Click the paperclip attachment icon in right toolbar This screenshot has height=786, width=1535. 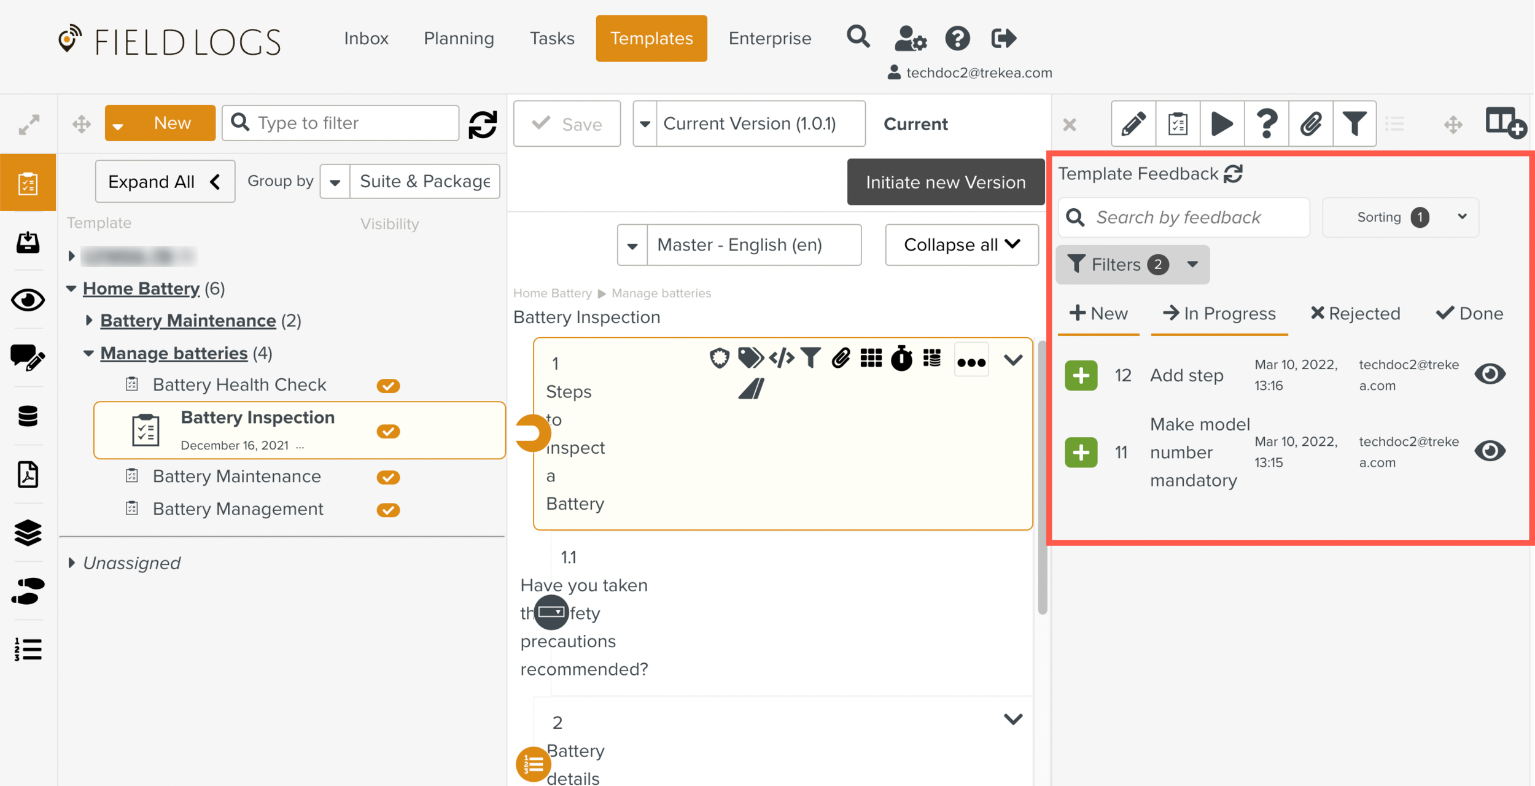[1310, 124]
